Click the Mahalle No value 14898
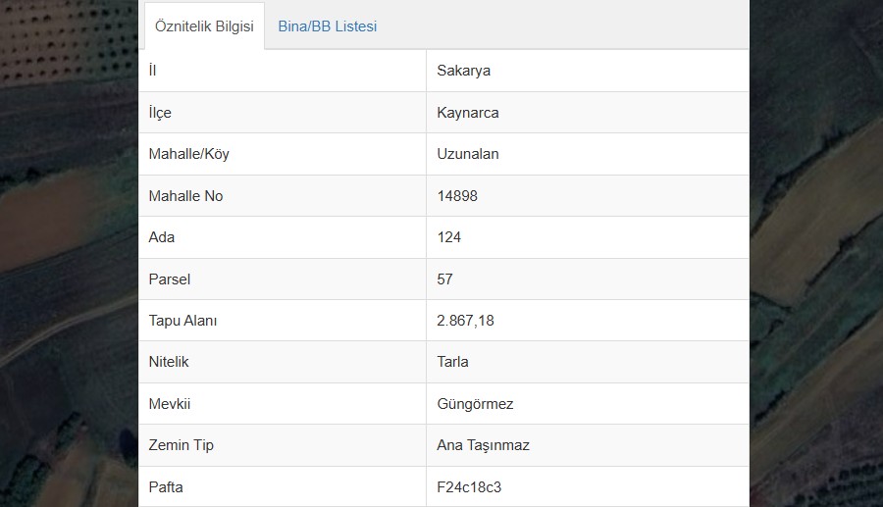 pos(456,196)
